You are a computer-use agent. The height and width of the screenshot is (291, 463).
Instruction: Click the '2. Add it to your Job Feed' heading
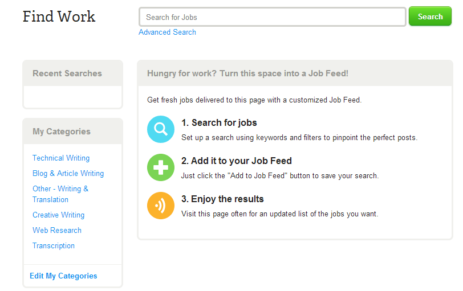pyautogui.click(x=236, y=161)
